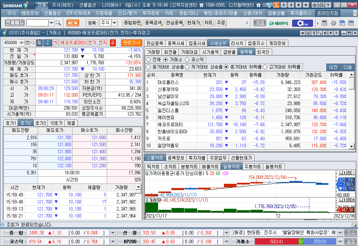Click the 등록 button in toolbar
This screenshot has width=358, height=246.
(92, 23)
